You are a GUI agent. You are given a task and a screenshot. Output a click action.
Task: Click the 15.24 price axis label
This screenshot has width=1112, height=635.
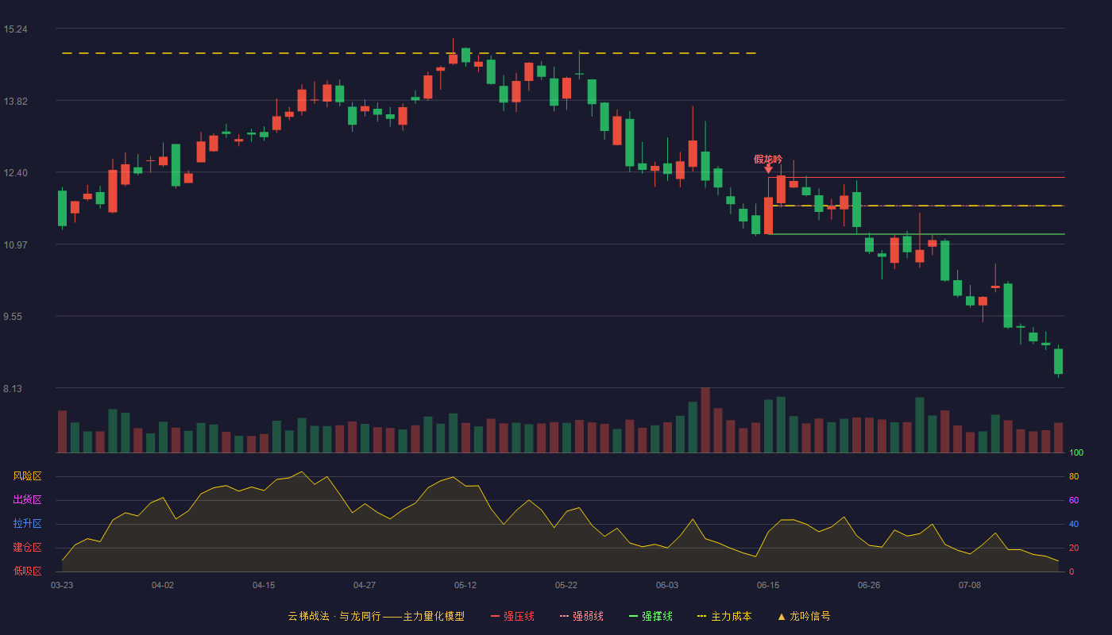(x=16, y=29)
